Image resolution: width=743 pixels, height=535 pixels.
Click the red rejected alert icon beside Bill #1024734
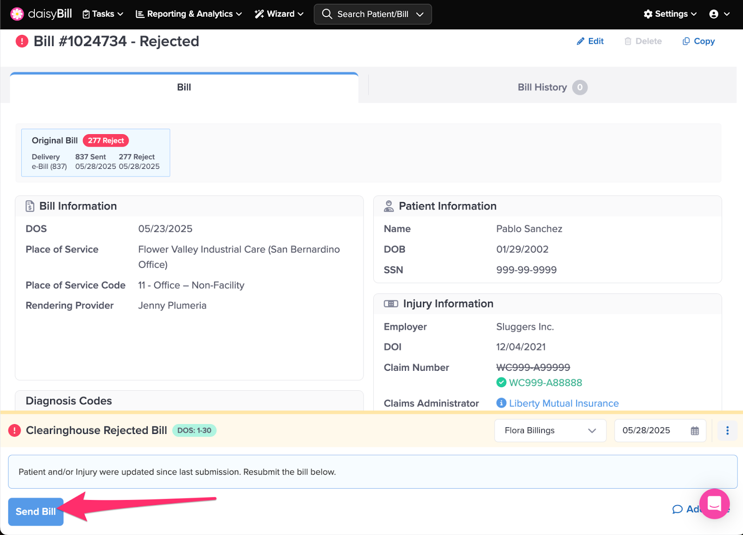click(x=22, y=41)
